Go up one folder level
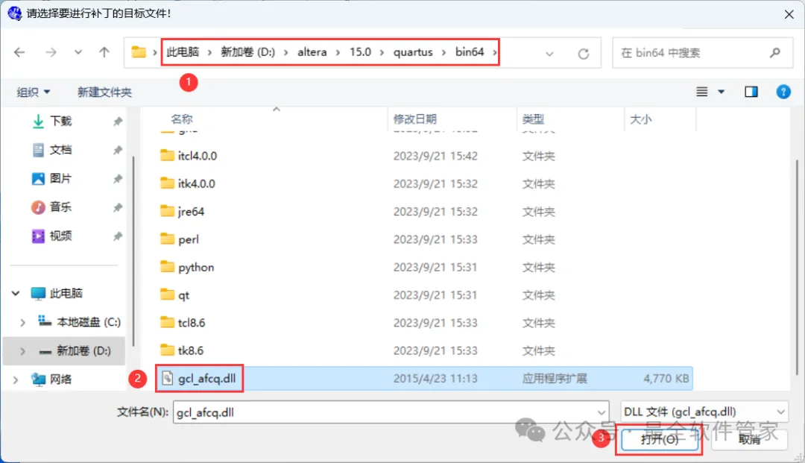This screenshot has width=805, height=463. pos(104,52)
